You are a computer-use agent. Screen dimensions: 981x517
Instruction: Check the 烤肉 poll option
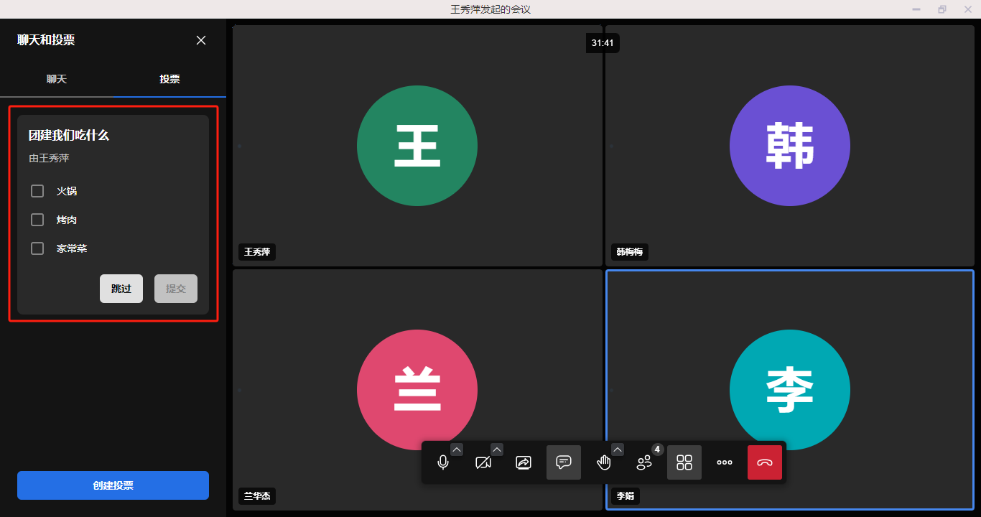point(37,220)
